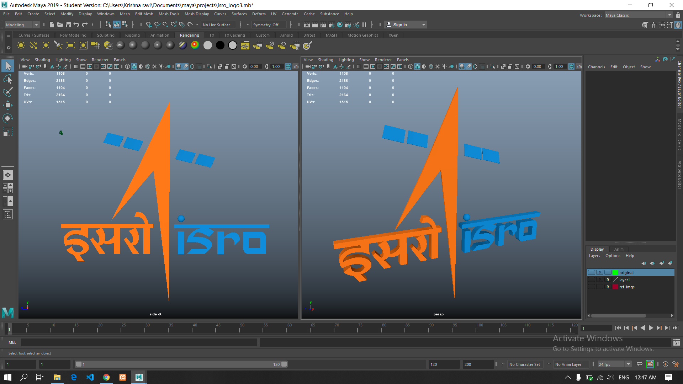Open the Deform menu
This screenshot has width=683, height=384.
259,14
